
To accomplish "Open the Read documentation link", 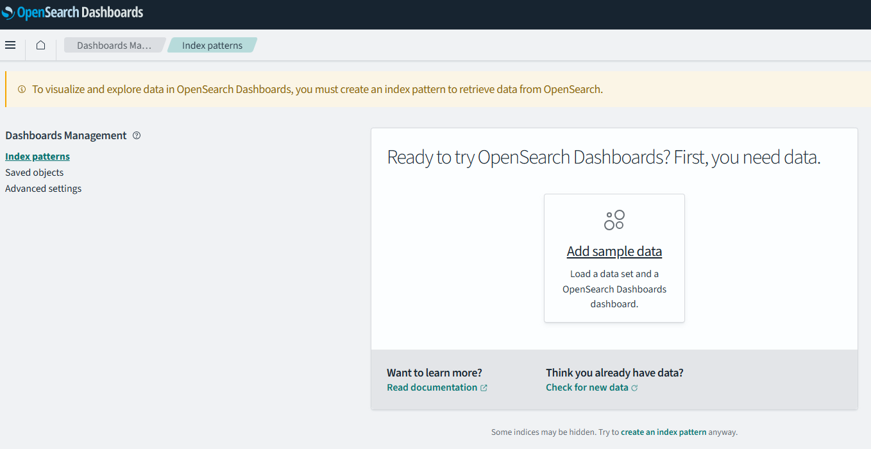I will pos(432,387).
